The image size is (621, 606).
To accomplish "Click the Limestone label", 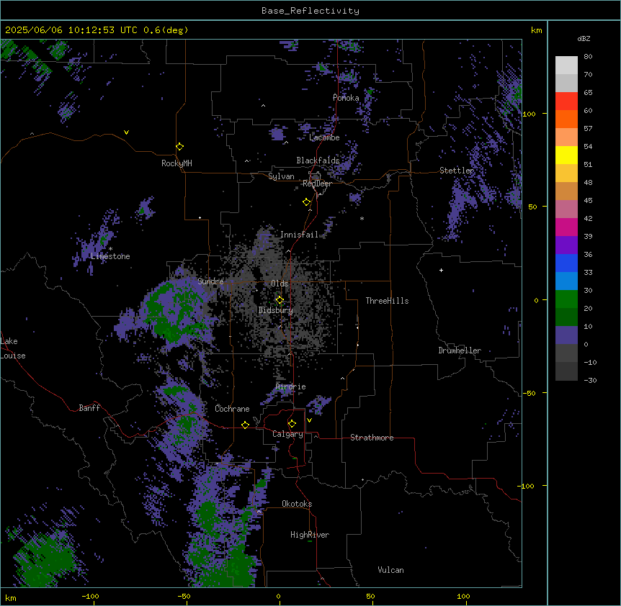I will (110, 256).
